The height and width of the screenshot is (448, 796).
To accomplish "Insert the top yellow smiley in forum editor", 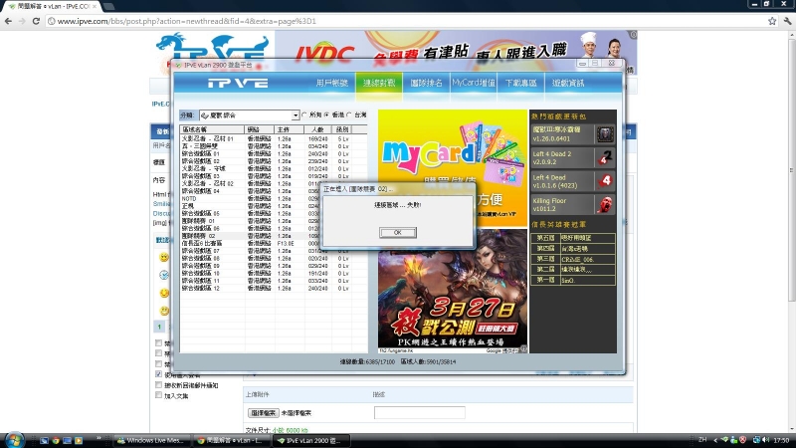I will (164, 257).
